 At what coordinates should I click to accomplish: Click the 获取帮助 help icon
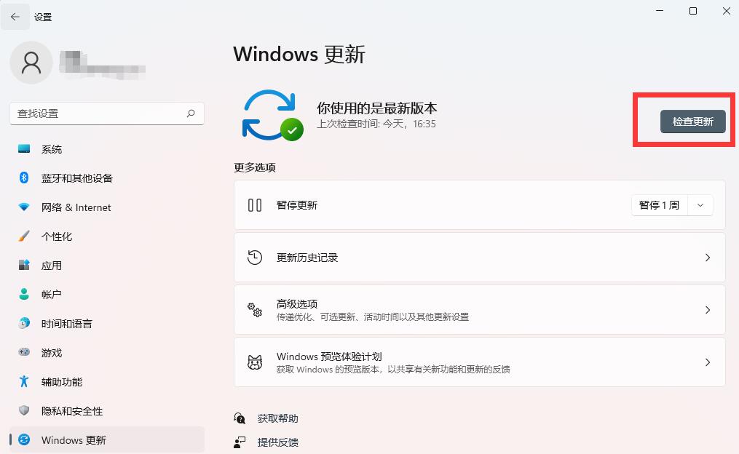point(240,418)
